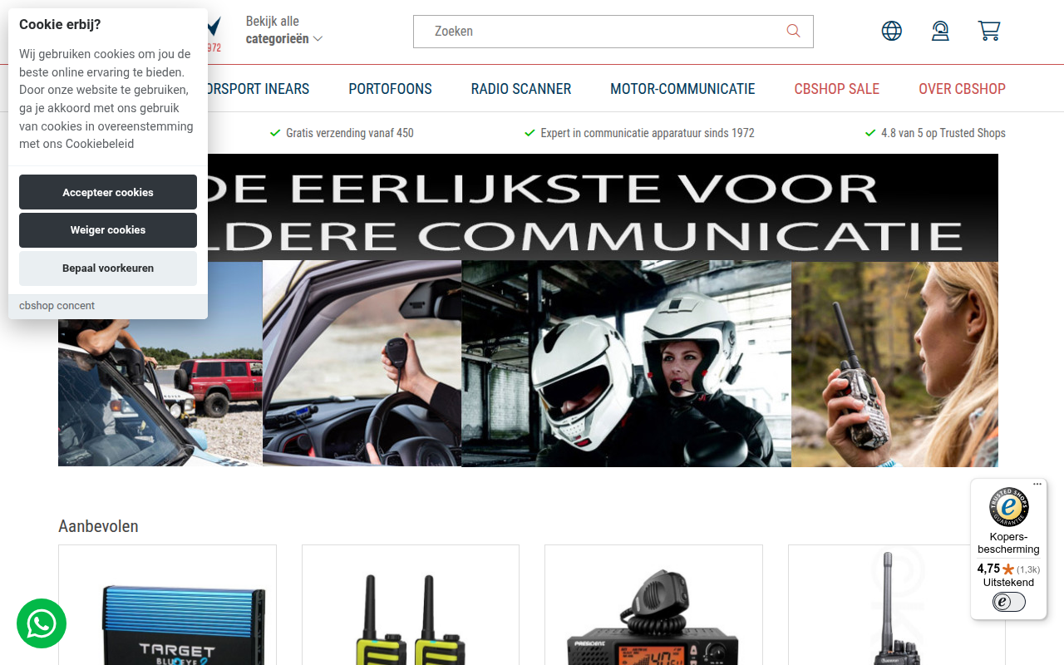Click 'Expert in communicatie apparatuur sinds 1972'
This screenshot has width=1064, height=665.
tap(648, 133)
